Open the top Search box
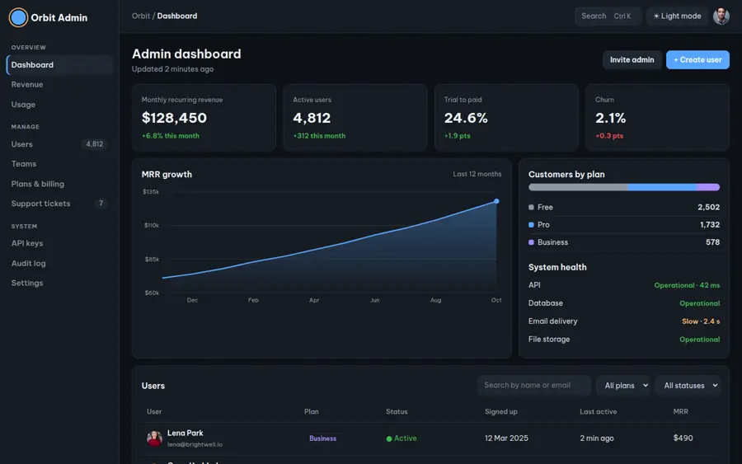This screenshot has width=742, height=464. [x=608, y=16]
